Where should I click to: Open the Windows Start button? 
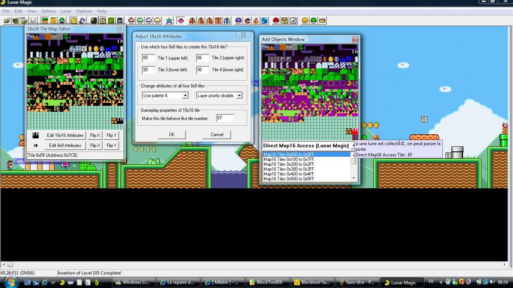pyautogui.click(x=11, y=282)
